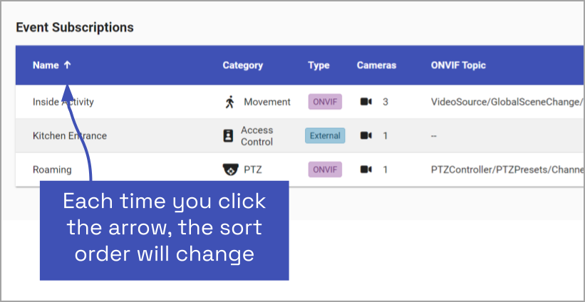
Task: Sort by the Name column header
Action: coord(46,65)
